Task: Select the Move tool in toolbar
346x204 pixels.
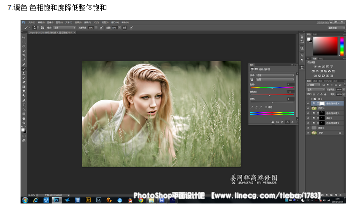Action: point(24,38)
